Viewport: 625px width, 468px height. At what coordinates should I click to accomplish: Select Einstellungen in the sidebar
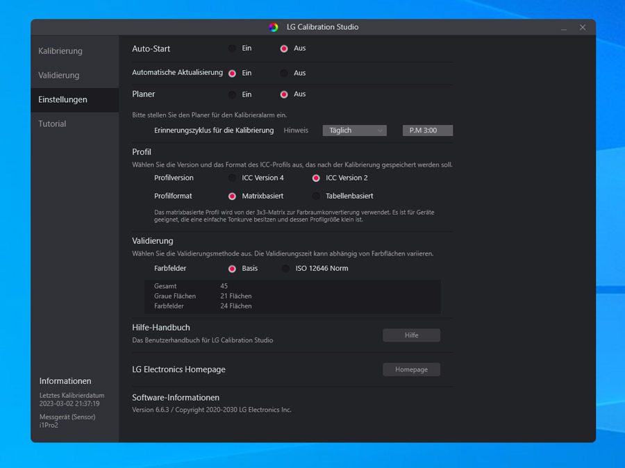tap(75, 100)
